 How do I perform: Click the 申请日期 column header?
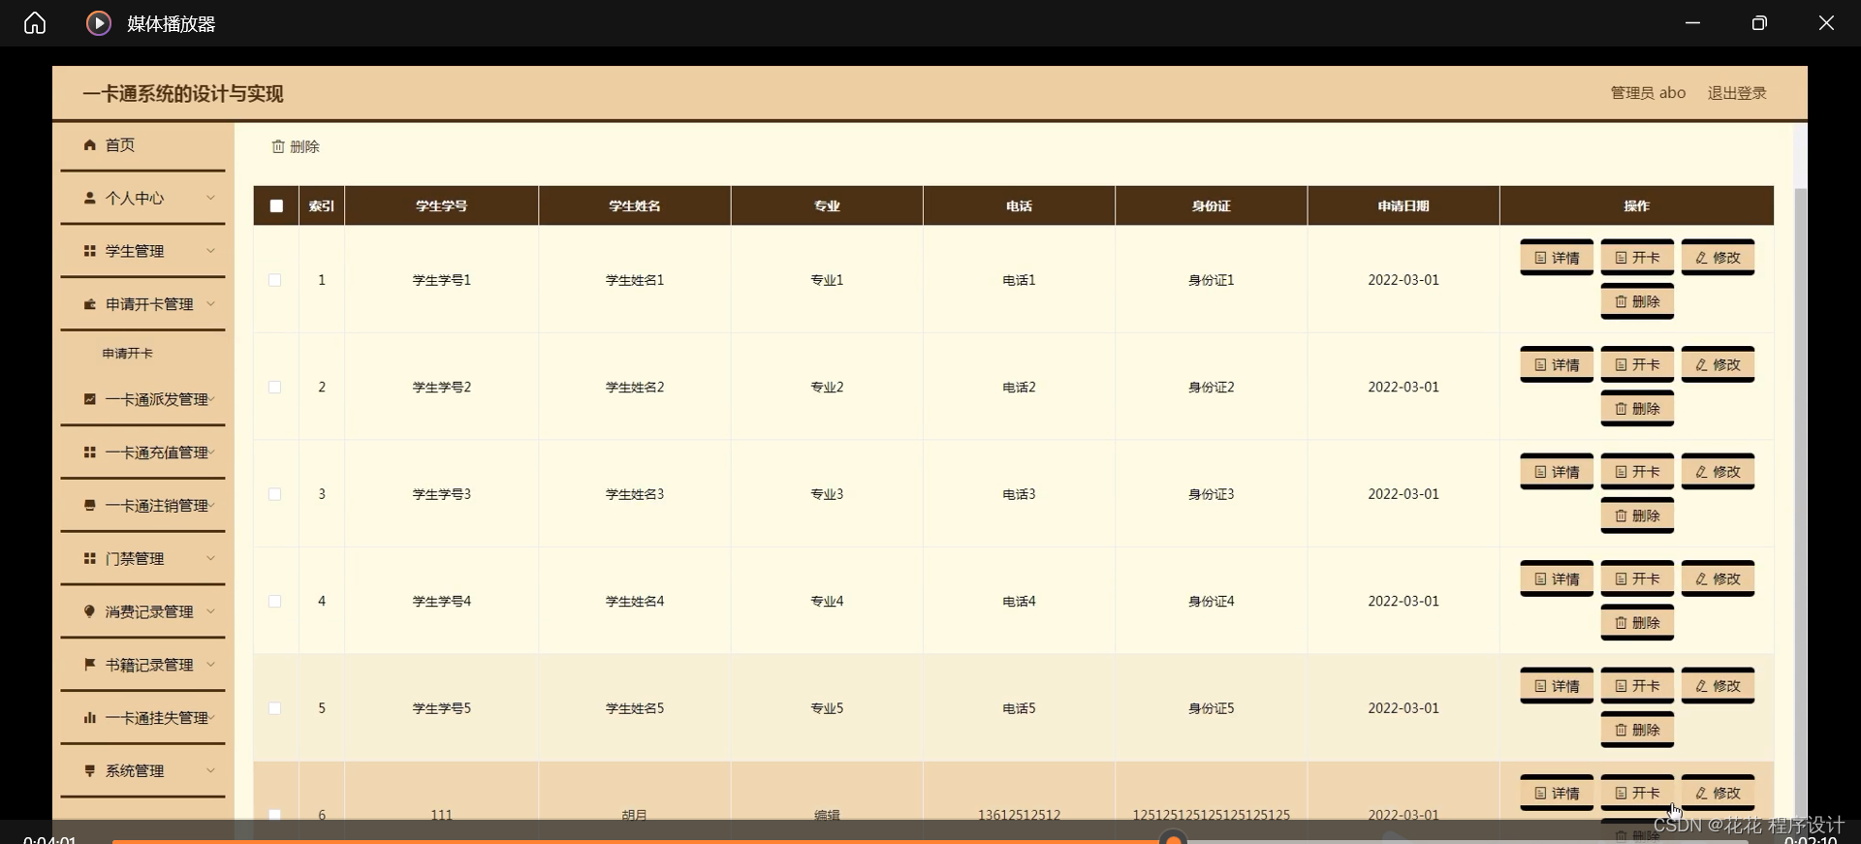click(x=1404, y=205)
